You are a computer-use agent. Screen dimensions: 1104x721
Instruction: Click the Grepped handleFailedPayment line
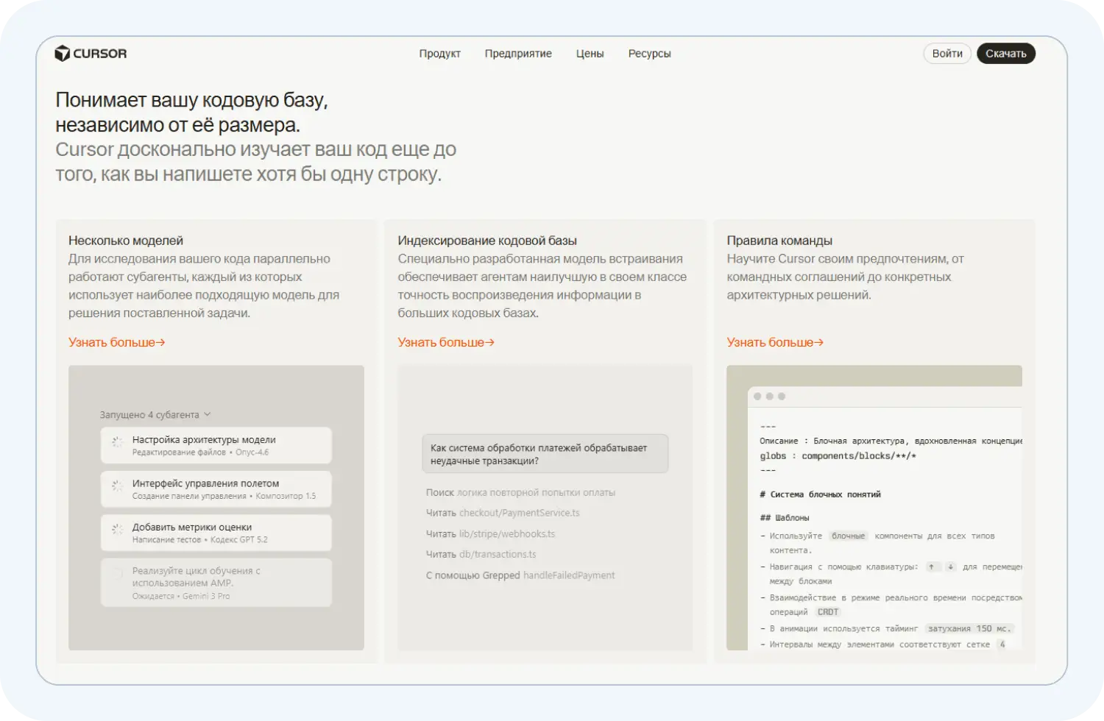(x=520, y=575)
